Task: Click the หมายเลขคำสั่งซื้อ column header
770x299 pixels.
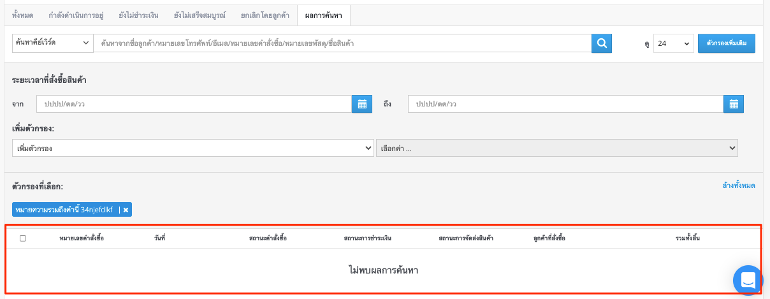Action: [81, 238]
